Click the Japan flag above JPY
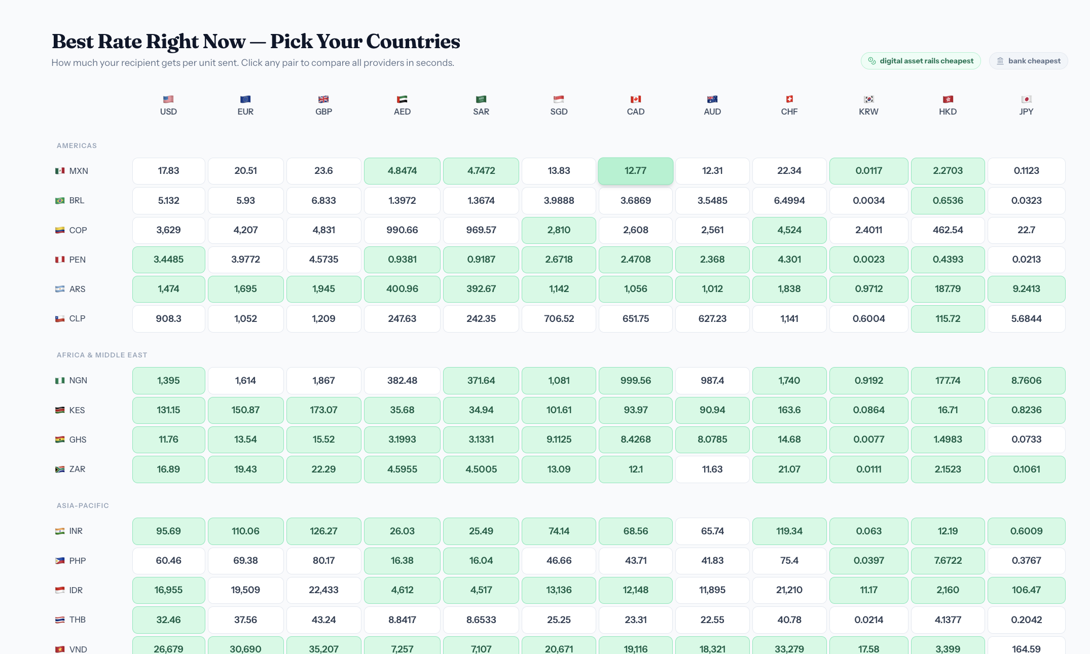Image resolution: width=1090 pixels, height=654 pixels. (1026, 99)
